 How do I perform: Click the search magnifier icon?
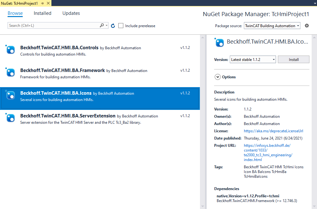102,26
